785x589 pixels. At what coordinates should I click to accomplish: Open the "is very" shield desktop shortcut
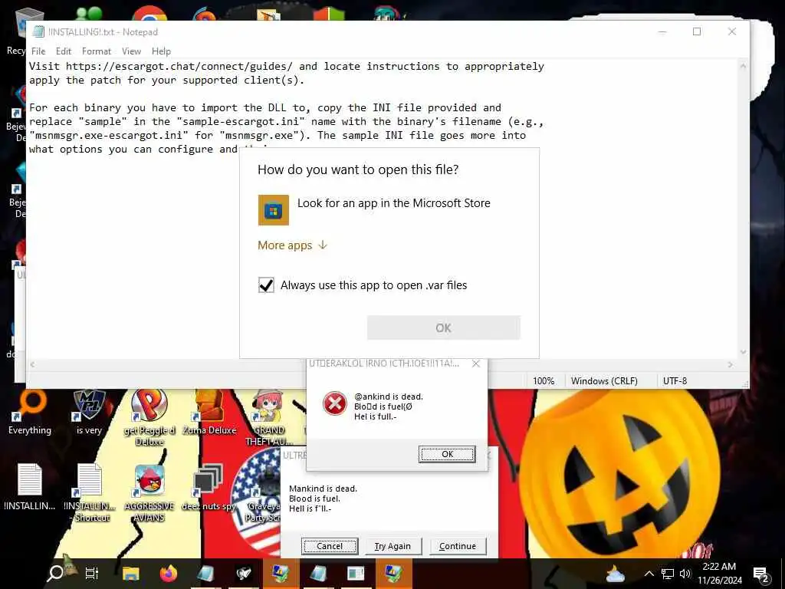pyautogui.click(x=89, y=412)
